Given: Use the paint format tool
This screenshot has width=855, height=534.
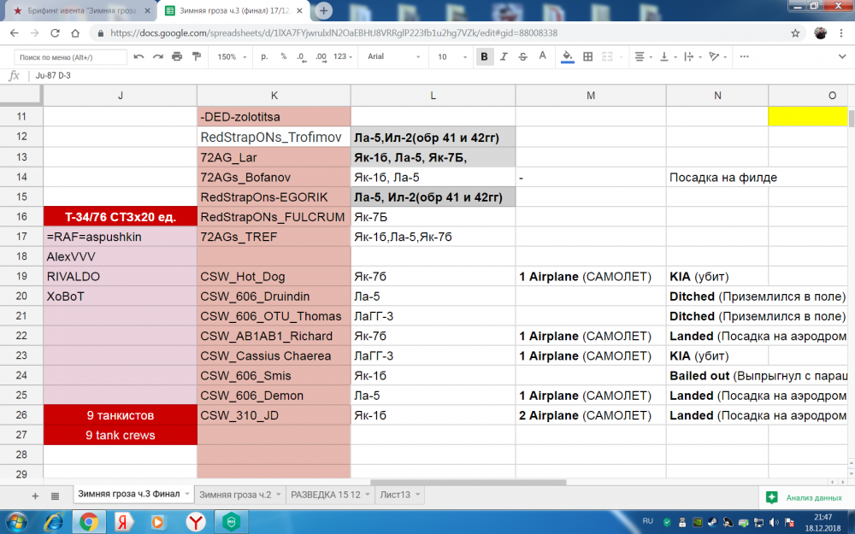Looking at the screenshot, I should coord(197,56).
